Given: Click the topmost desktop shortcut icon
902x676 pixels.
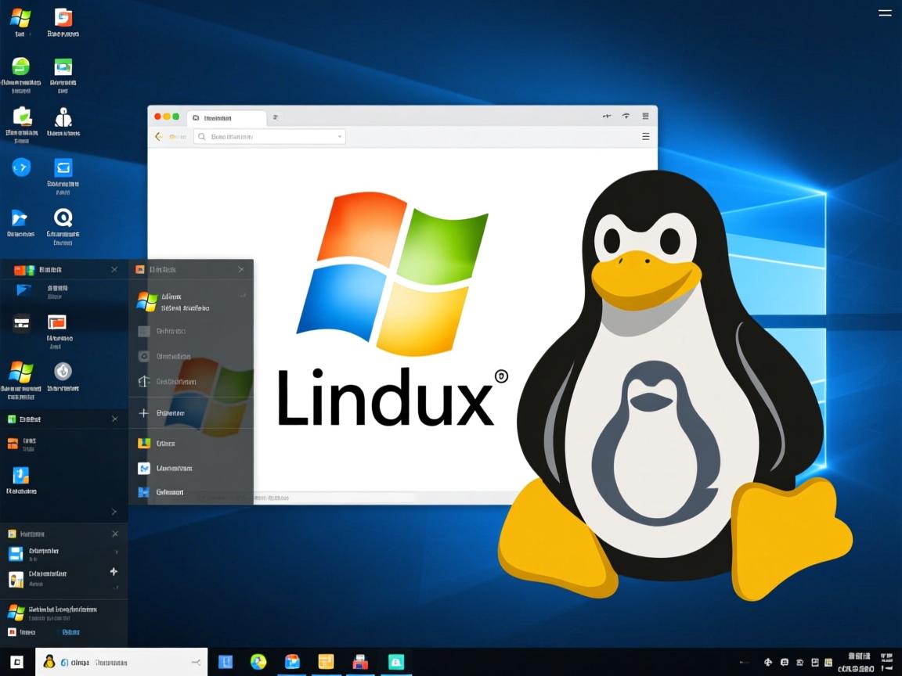Looking at the screenshot, I should click(21, 17).
